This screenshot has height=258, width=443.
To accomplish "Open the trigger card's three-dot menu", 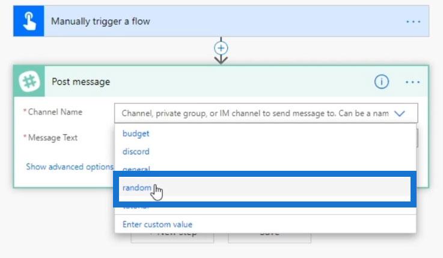I will tap(413, 22).
